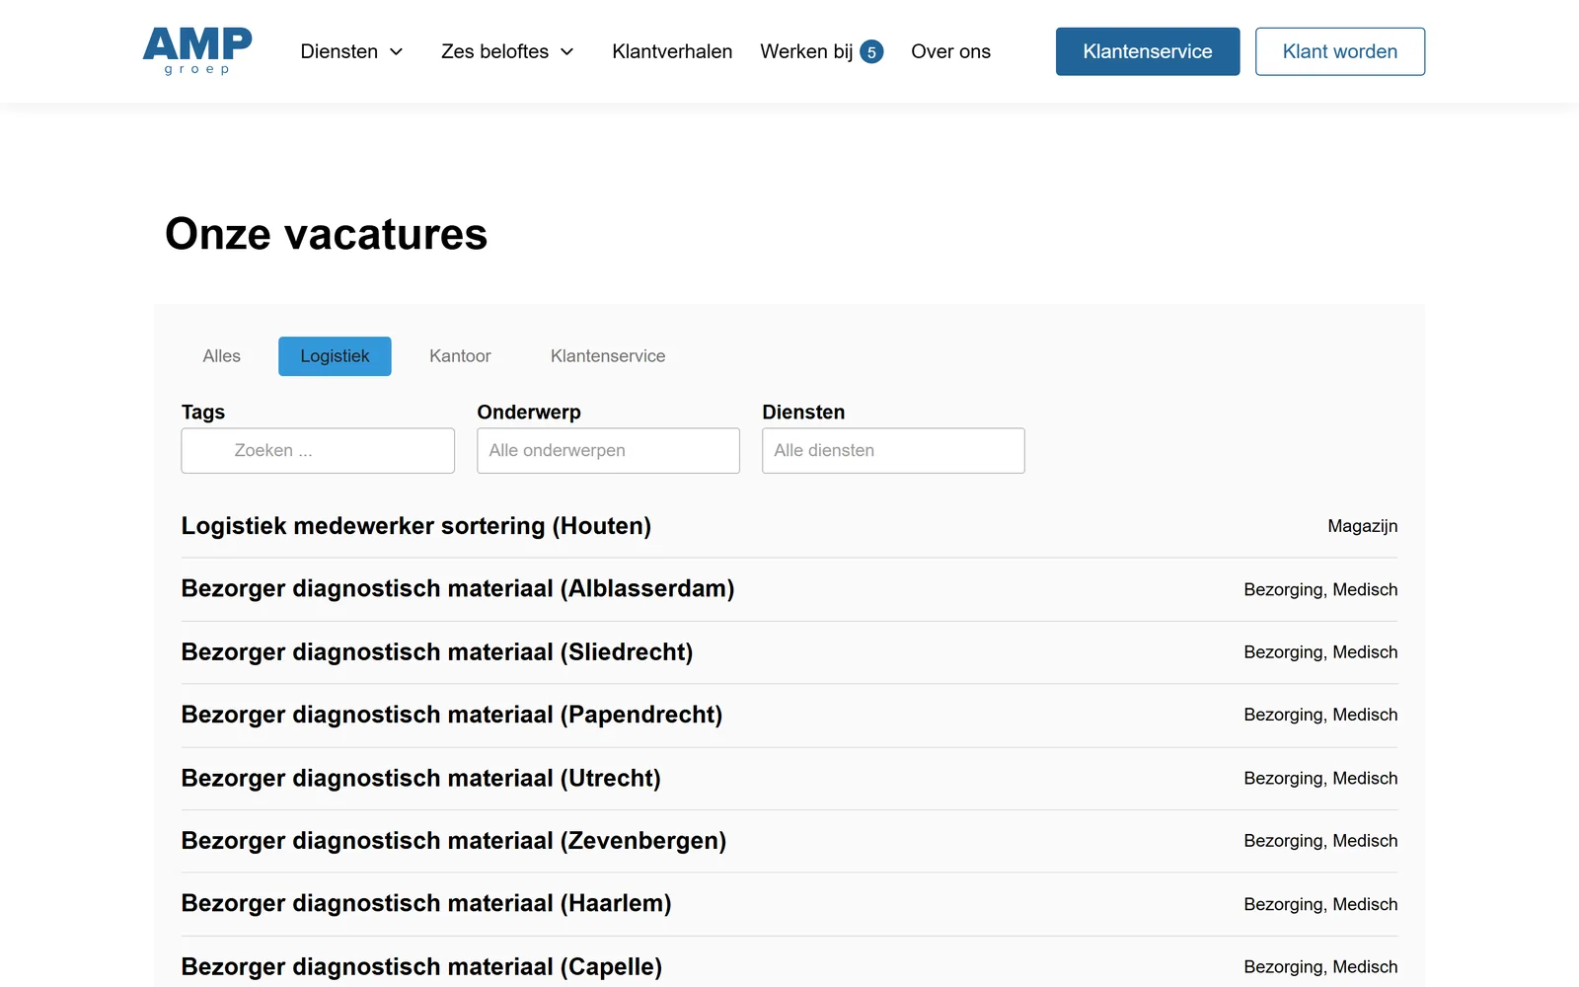Click the AMP groep logo

pyautogui.click(x=197, y=50)
